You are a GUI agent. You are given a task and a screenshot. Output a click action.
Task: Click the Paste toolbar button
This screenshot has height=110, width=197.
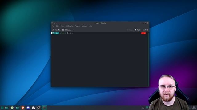pos(138,30)
